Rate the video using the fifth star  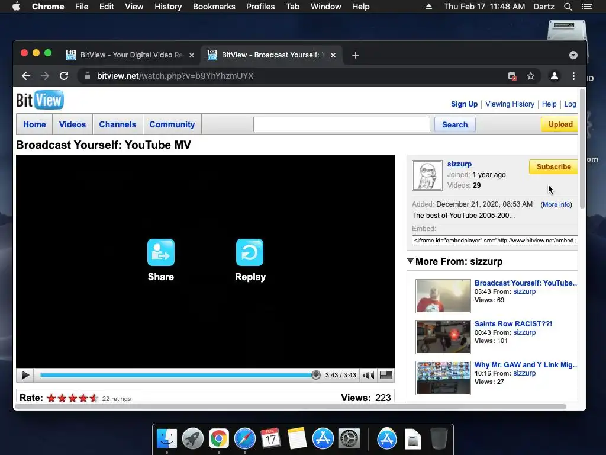94,398
